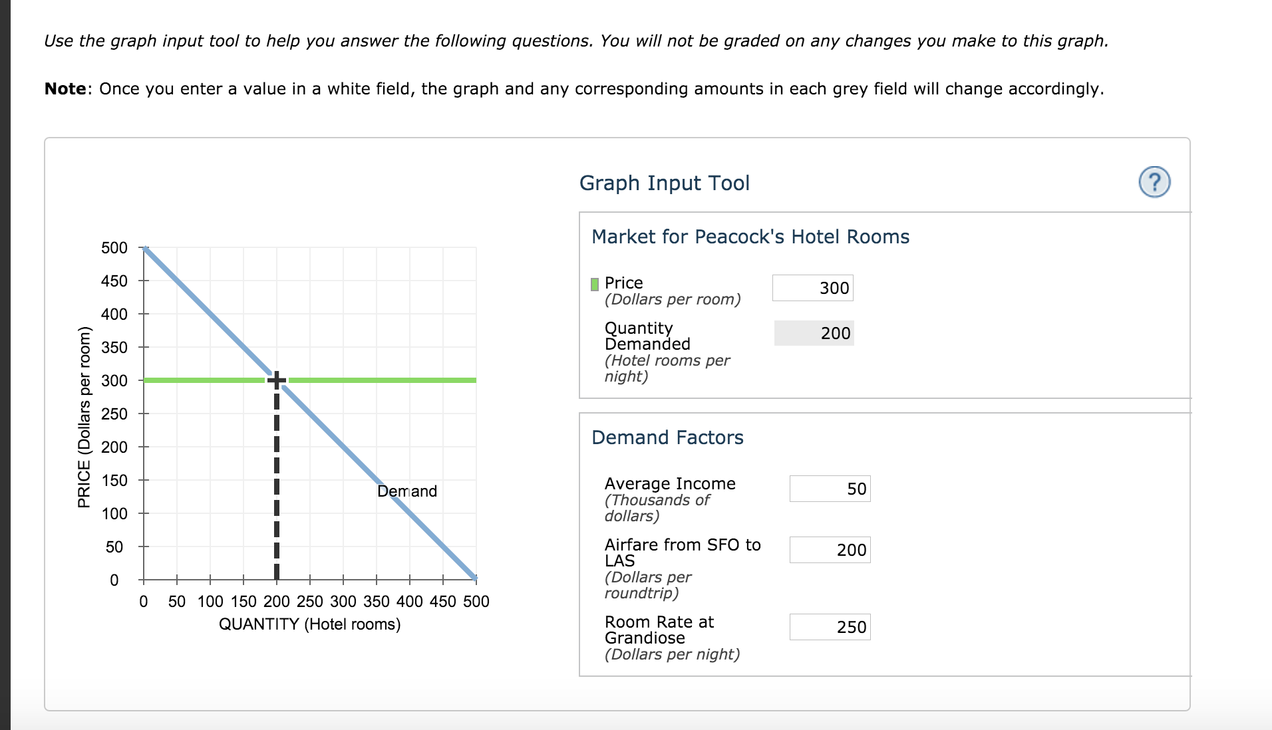The image size is (1272, 730).
Task: Click the Price input field showing 300
Action: (x=812, y=288)
